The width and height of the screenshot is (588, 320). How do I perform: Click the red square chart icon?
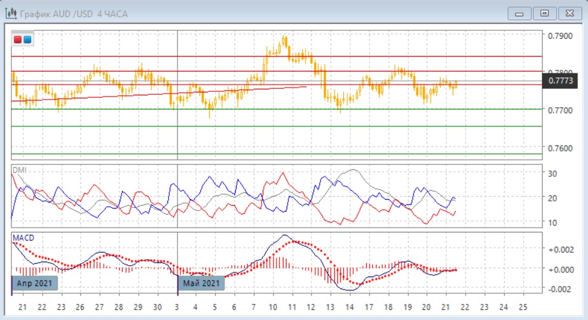18,39
